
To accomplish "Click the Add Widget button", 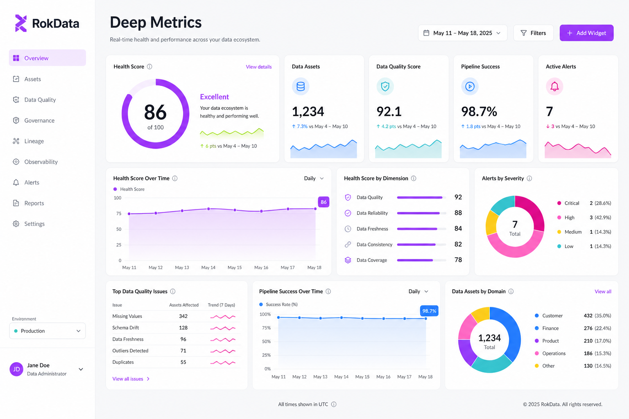I will tap(586, 33).
